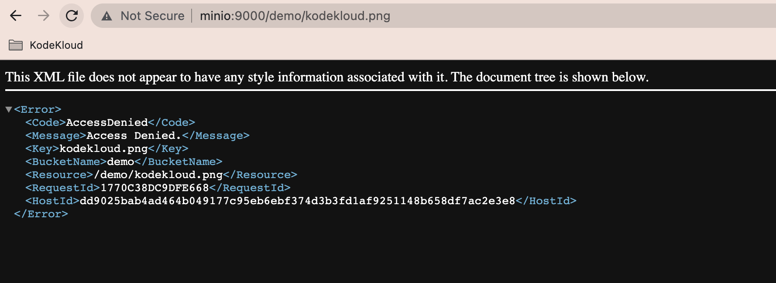Click the closing </HostId> tag
Screen dimensions: 776x283
[546, 201]
